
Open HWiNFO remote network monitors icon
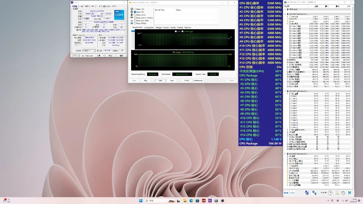314,193
